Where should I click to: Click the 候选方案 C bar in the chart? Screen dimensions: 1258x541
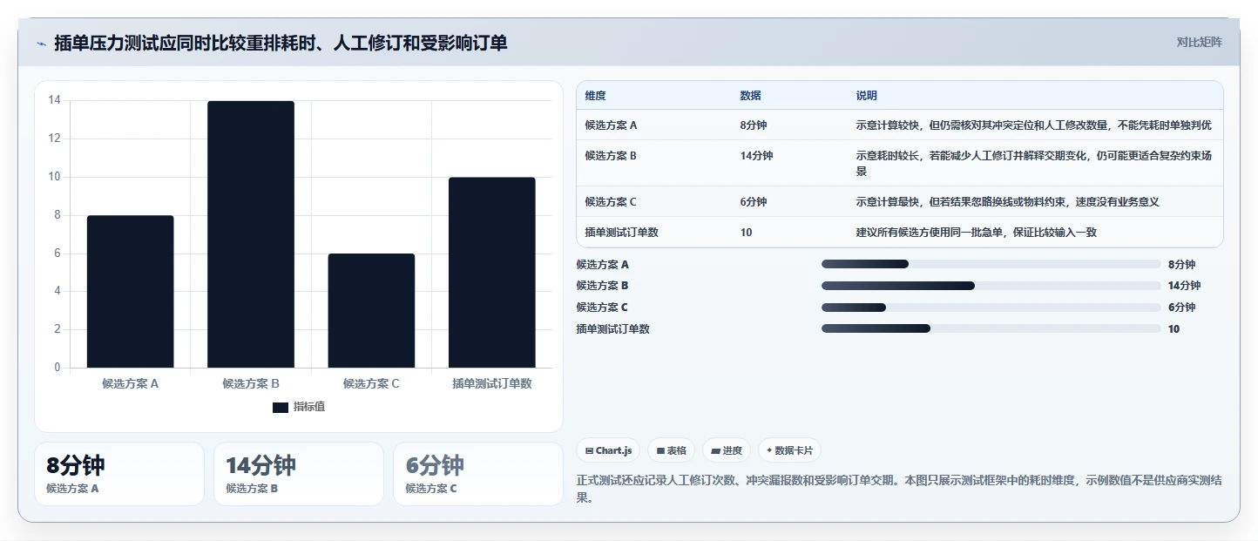tap(371, 310)
